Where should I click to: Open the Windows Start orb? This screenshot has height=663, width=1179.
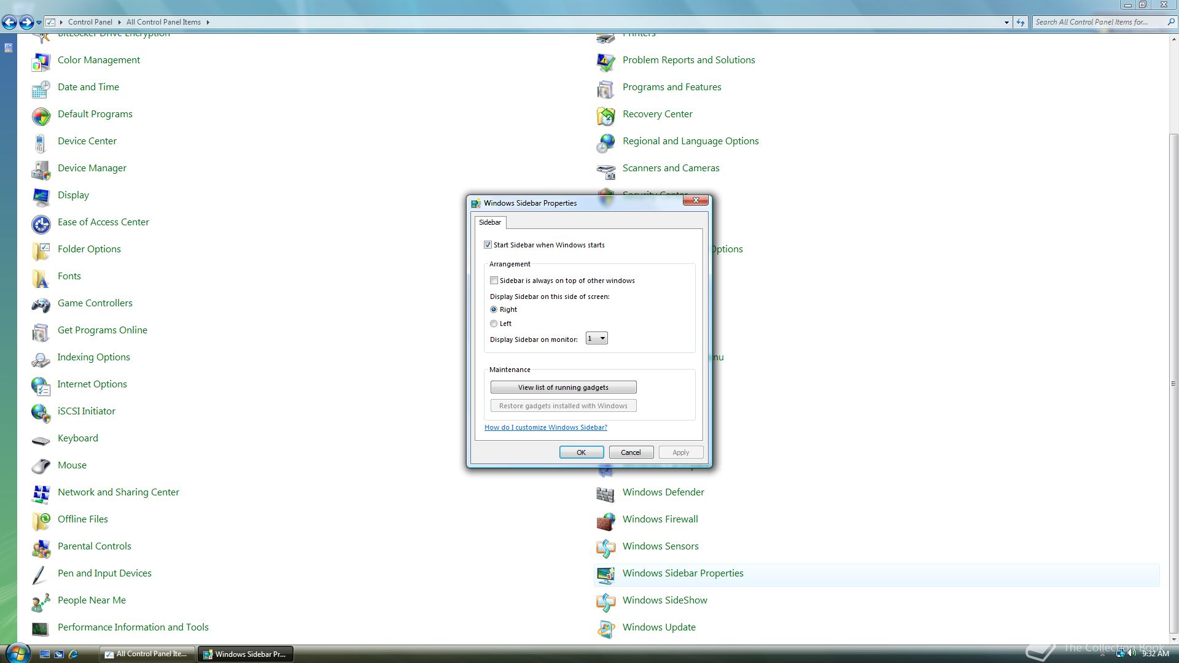click(17, 653)
